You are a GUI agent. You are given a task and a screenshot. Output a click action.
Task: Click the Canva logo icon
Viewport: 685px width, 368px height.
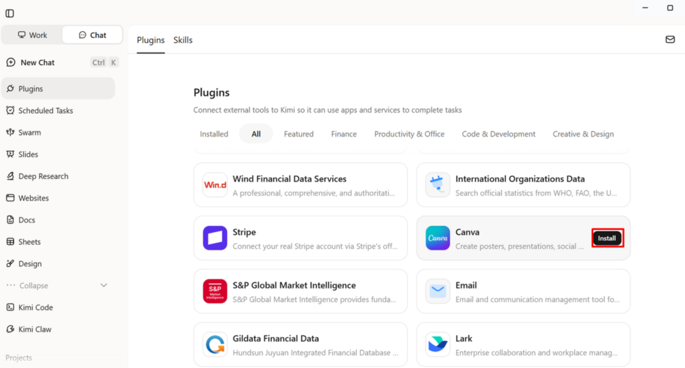(438, 238)
